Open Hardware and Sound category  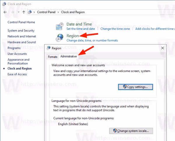point(22,42)
